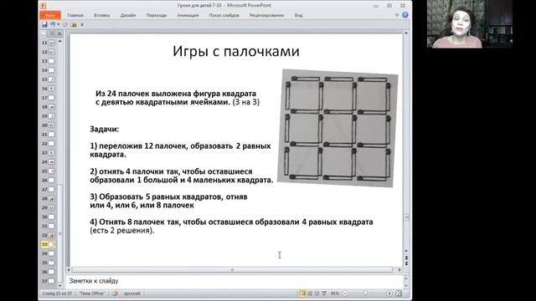Select slide 20 thumbnail
Screen dimensions: 536x301
click(51, 125)
